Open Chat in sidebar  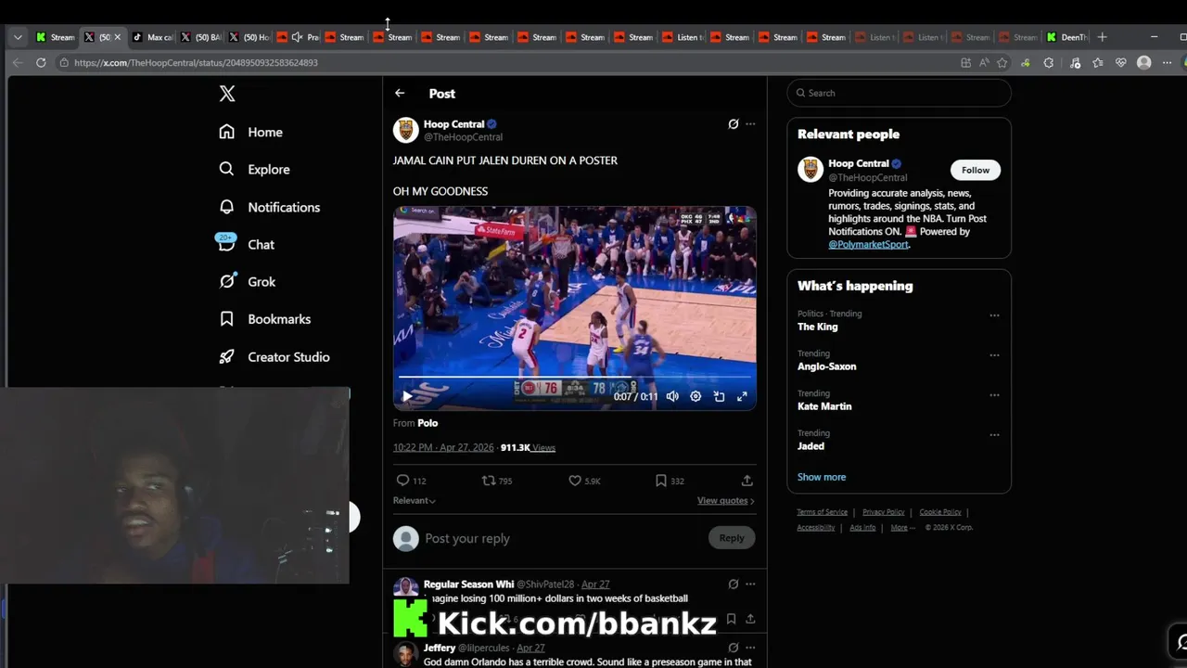[x=246, y=244]
